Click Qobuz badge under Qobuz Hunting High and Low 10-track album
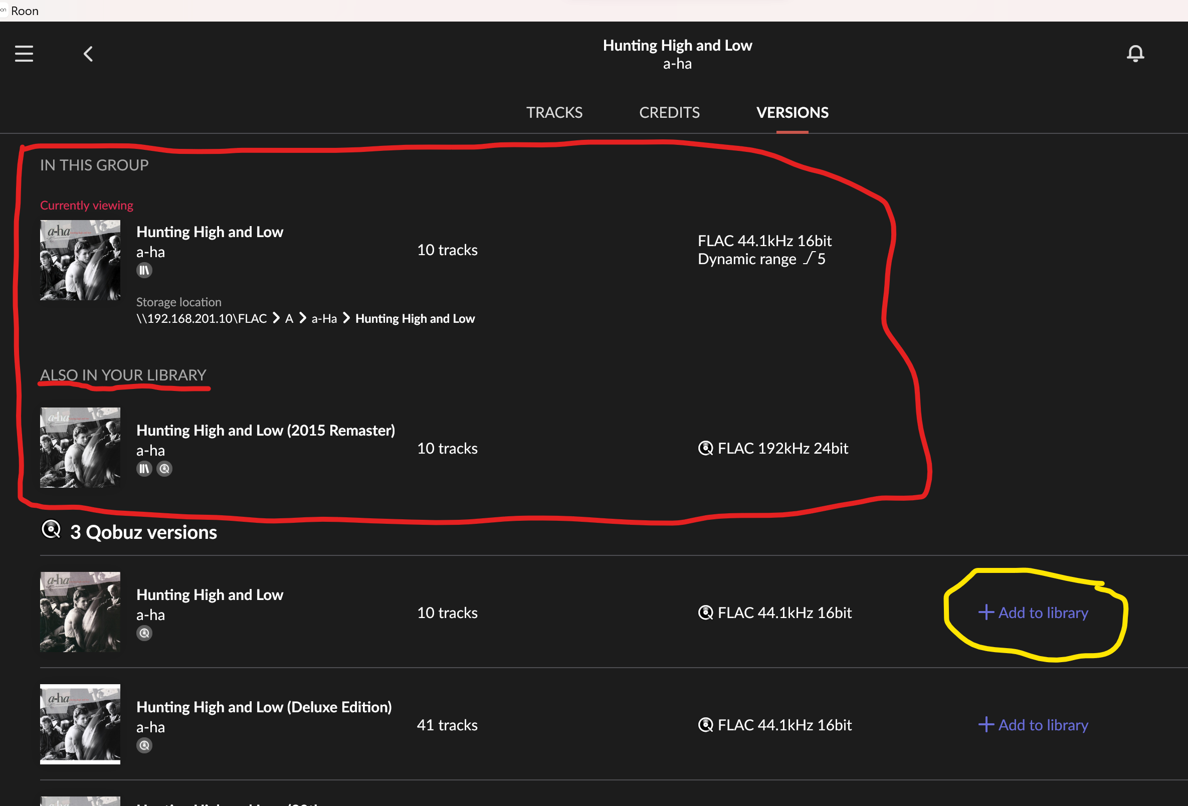 coord(144,633)
